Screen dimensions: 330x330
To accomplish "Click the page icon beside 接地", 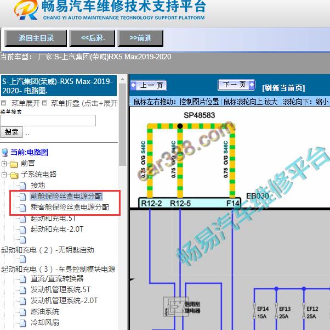I will tap(23, 186).
